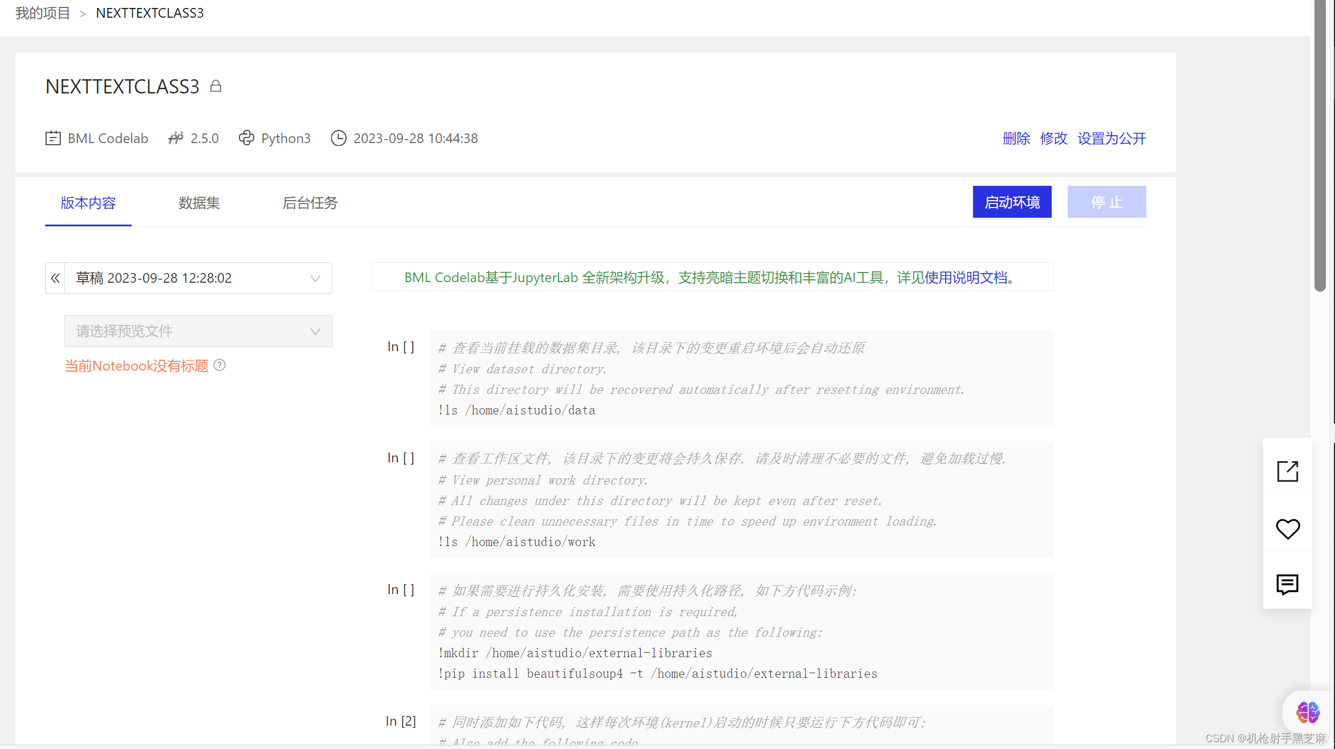Image resolution: width=1335 pixels, height=749 pixels.
Task: Click 设置为公开 link
Action: pyautogui.click(x=1111, y=139)
